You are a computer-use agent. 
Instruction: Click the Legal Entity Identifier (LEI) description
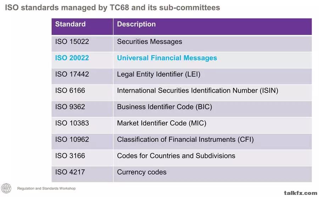tap(158, 74)
